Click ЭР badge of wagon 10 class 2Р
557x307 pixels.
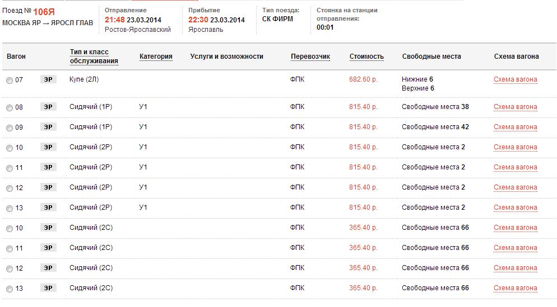[48, 147]
